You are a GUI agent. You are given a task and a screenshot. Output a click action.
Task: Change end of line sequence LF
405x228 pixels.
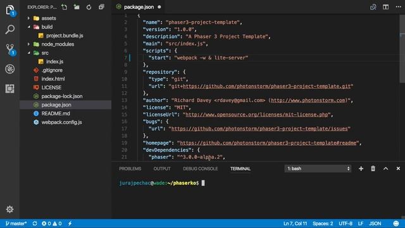pyautogui.click(x=361, y=224)
